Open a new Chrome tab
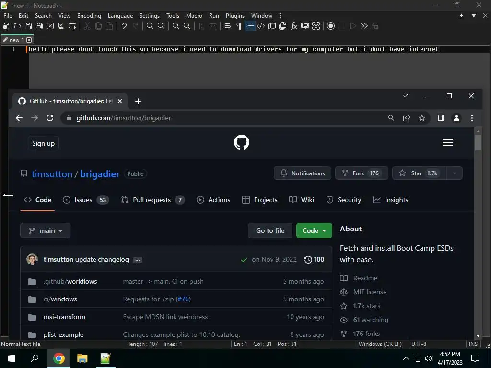 [x=138, y=101]
